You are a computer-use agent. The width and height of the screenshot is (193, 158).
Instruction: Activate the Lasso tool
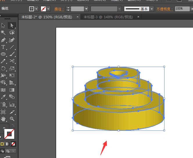point(12,32)
